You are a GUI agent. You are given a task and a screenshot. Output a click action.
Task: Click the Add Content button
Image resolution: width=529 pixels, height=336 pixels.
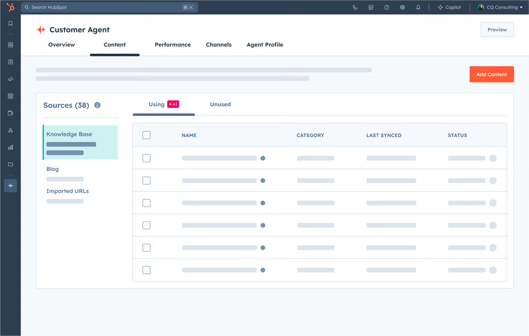(x=492, y=74)
